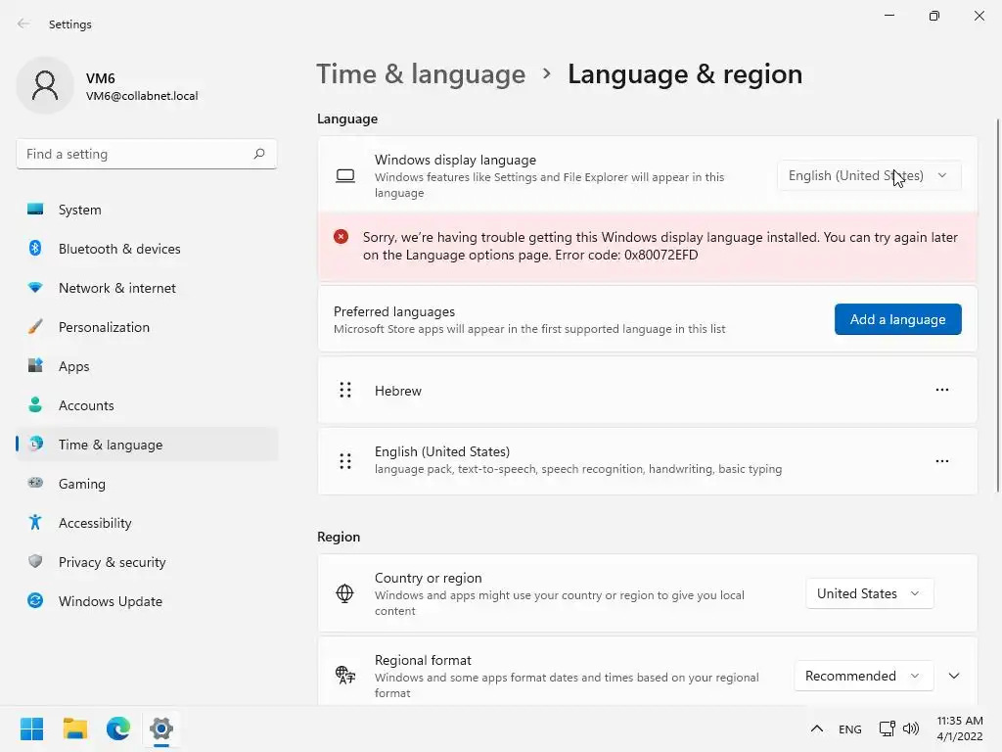Click the ENG input language indicator

pos(850,728)
